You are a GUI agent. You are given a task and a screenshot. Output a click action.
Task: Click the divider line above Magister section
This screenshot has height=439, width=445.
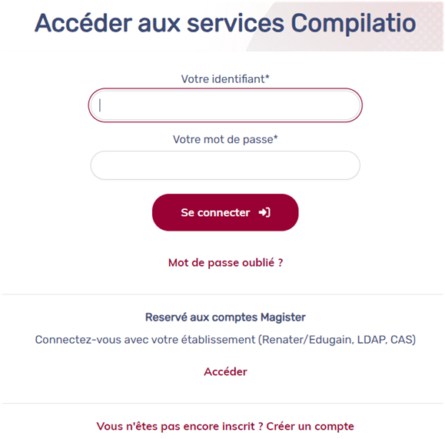223,294
